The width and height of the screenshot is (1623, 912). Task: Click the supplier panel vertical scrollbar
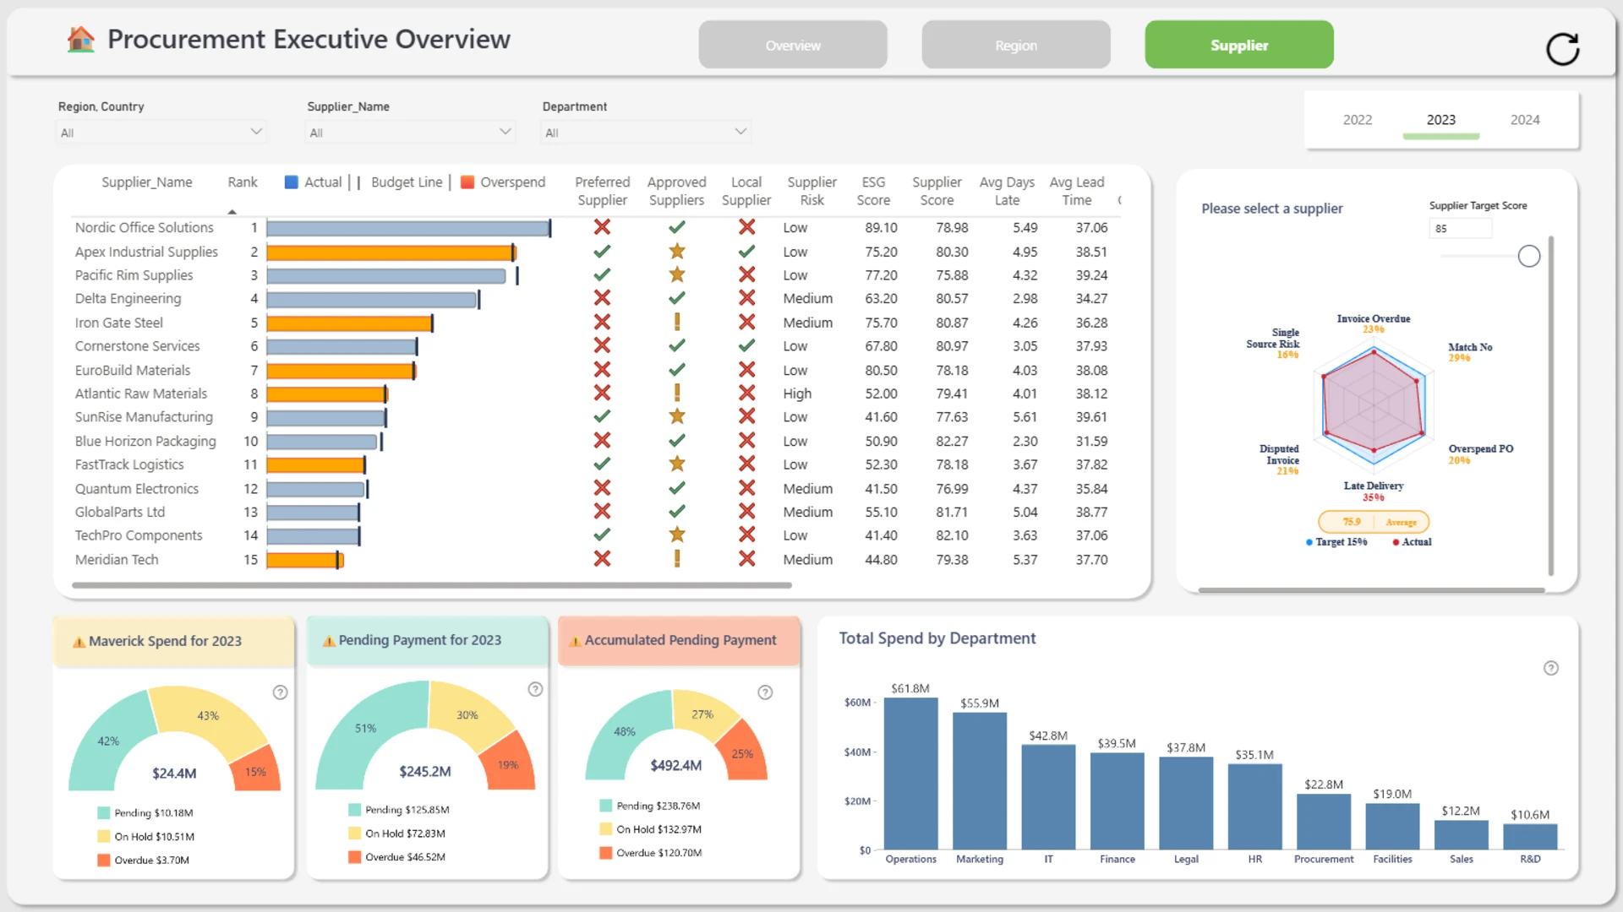point(1551,405)
